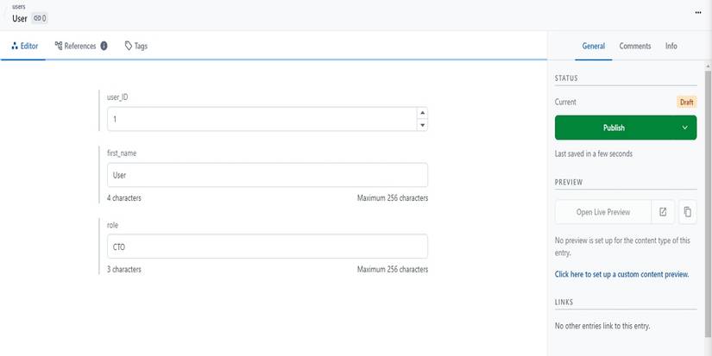
Task: Expand the Publish dropdown arrow
Action: (x=685, y=128)
